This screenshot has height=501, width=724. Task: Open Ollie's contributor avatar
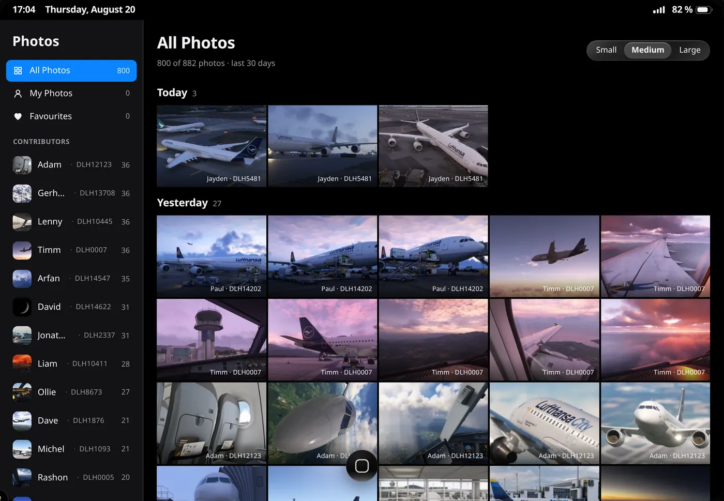(22, 392)
